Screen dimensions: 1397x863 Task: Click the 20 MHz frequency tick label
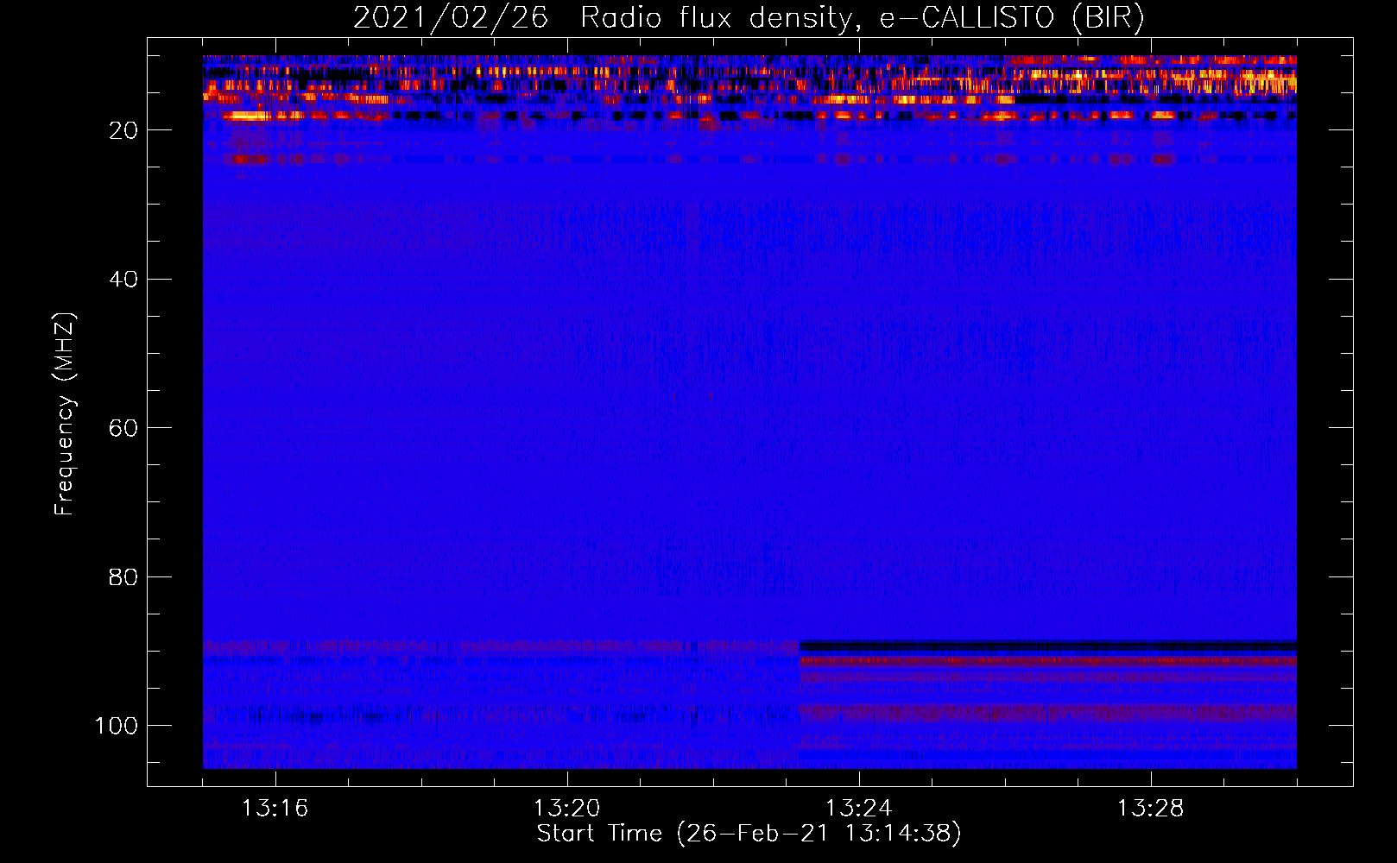point(123,130)
